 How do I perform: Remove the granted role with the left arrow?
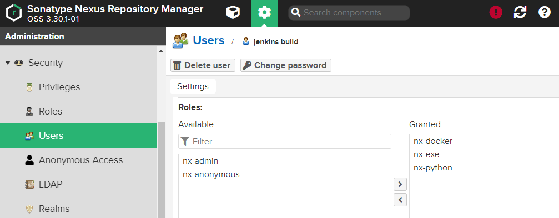click(x=400, y=200)
